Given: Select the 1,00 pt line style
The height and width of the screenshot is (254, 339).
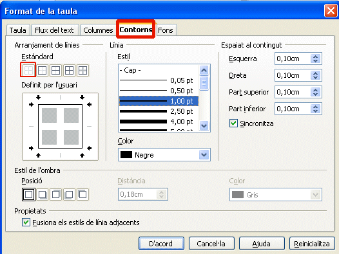Looking at the screenshot, I should point(159,101).
